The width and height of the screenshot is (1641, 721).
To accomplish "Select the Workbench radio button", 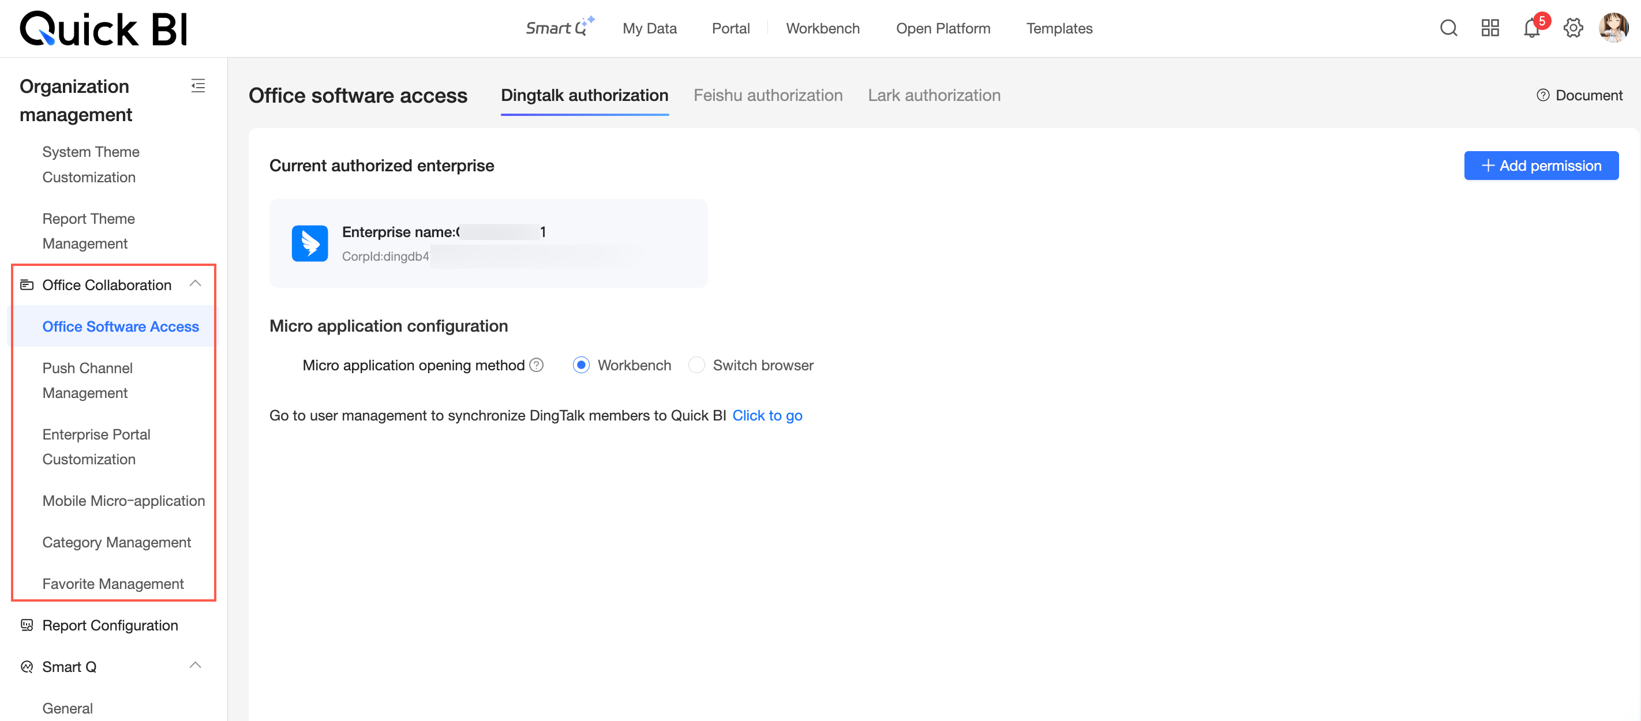I will click(x=581, y=365).
